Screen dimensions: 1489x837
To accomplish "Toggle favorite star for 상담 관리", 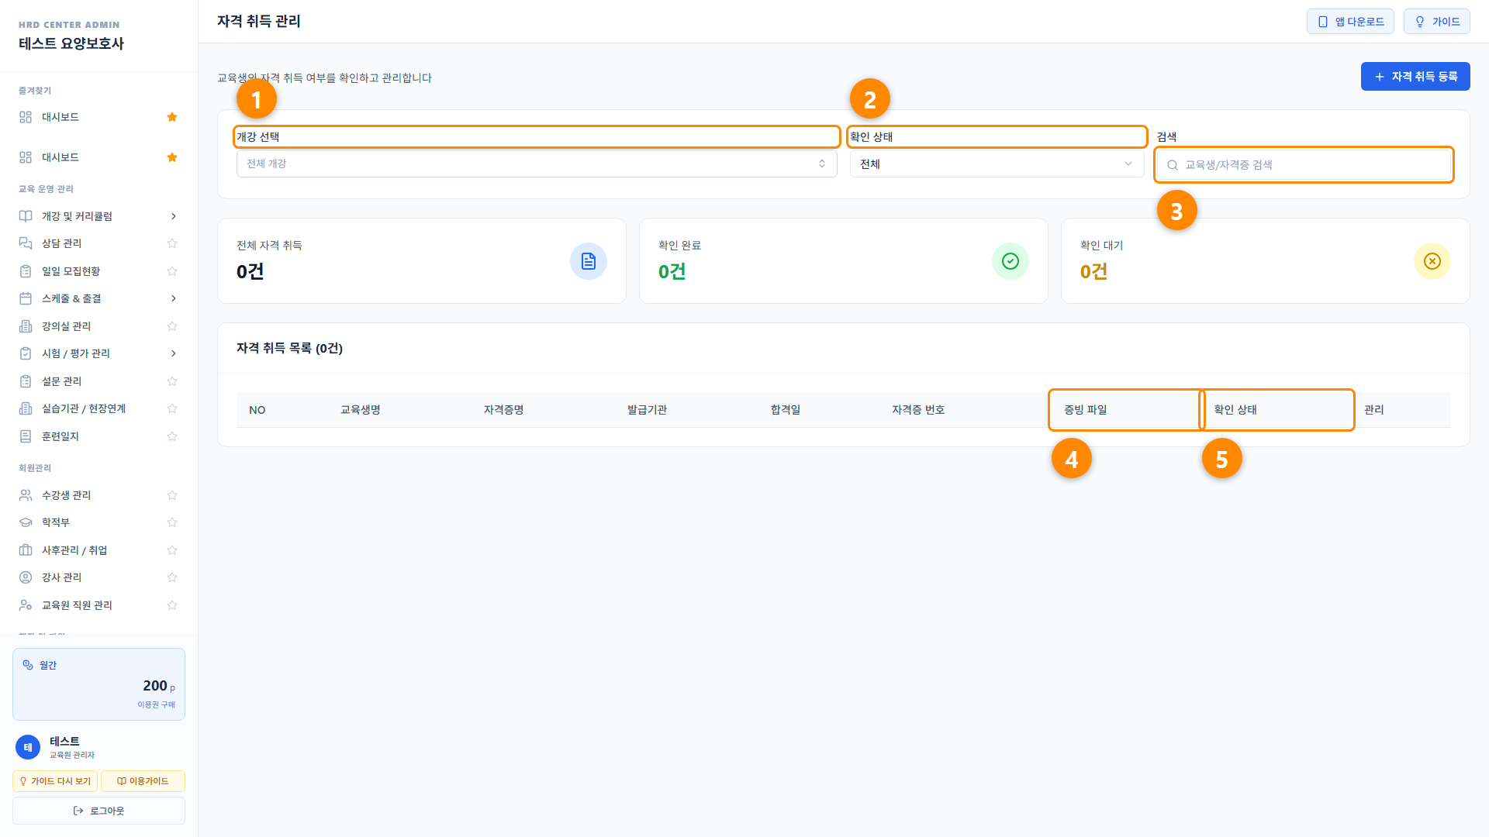I will click(x=172, y=243).
